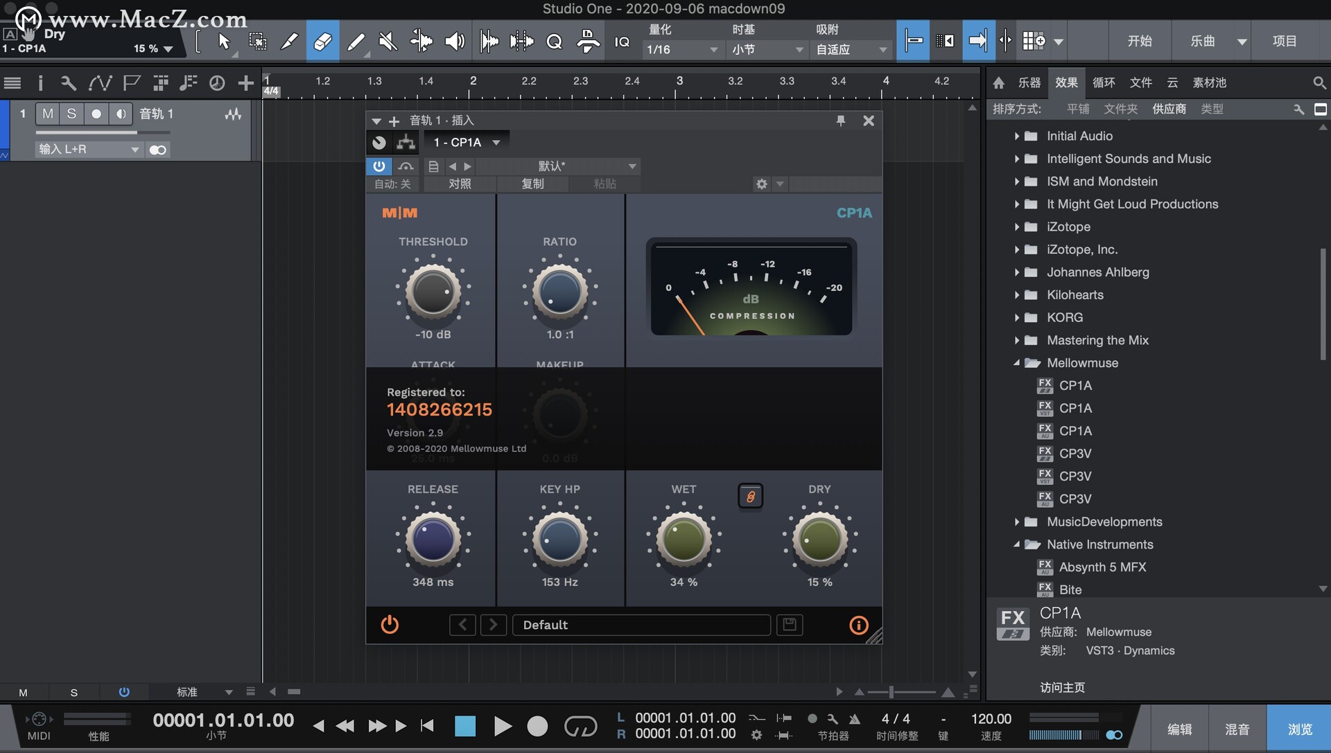Image resolution: width=1331 pixels, height=753 pixels.
Task: Click the THRESHOLD knob
Action: click(x=433, y=291)
